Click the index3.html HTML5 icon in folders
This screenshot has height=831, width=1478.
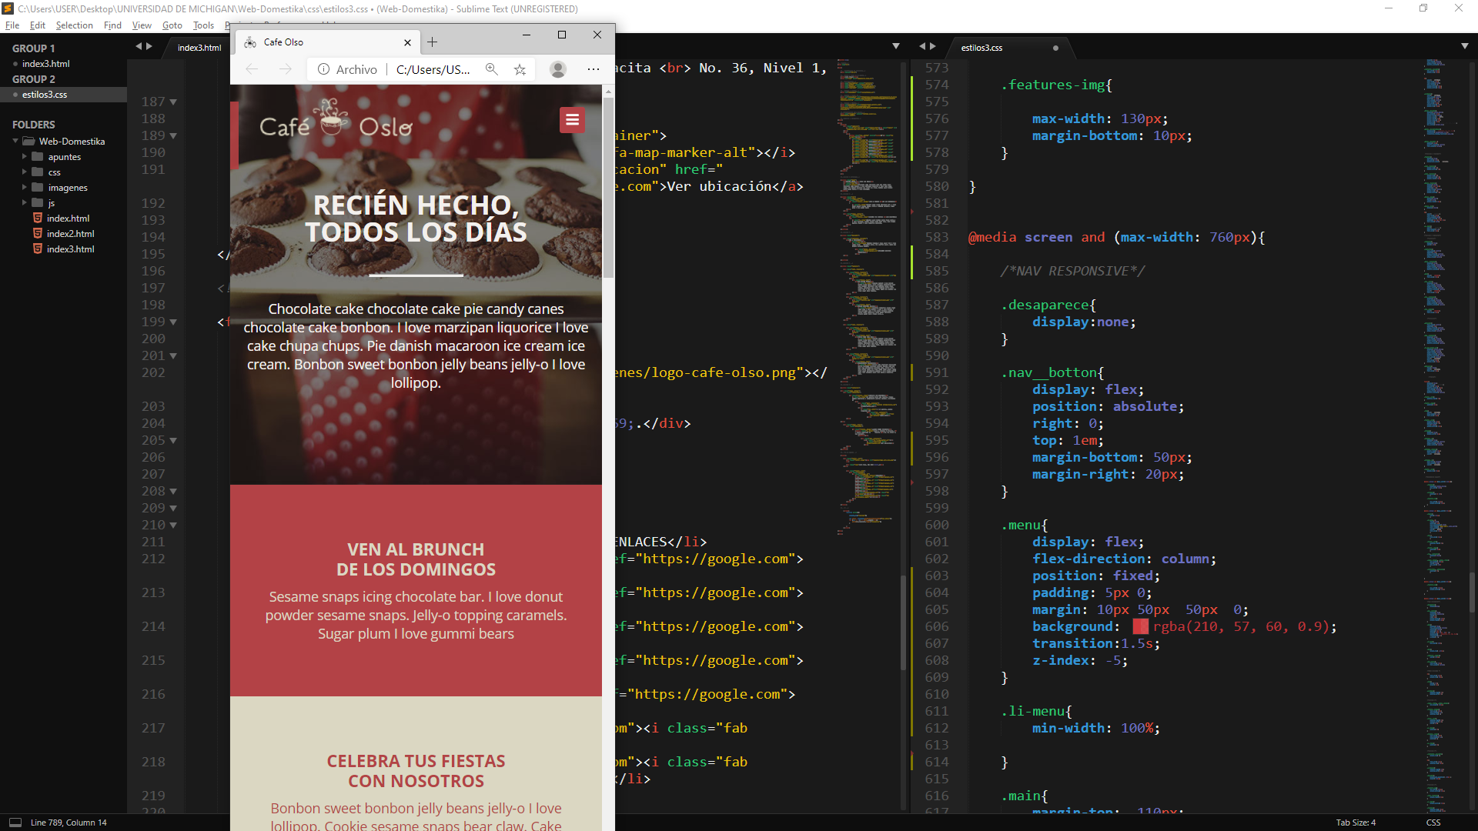pos(37,249)
